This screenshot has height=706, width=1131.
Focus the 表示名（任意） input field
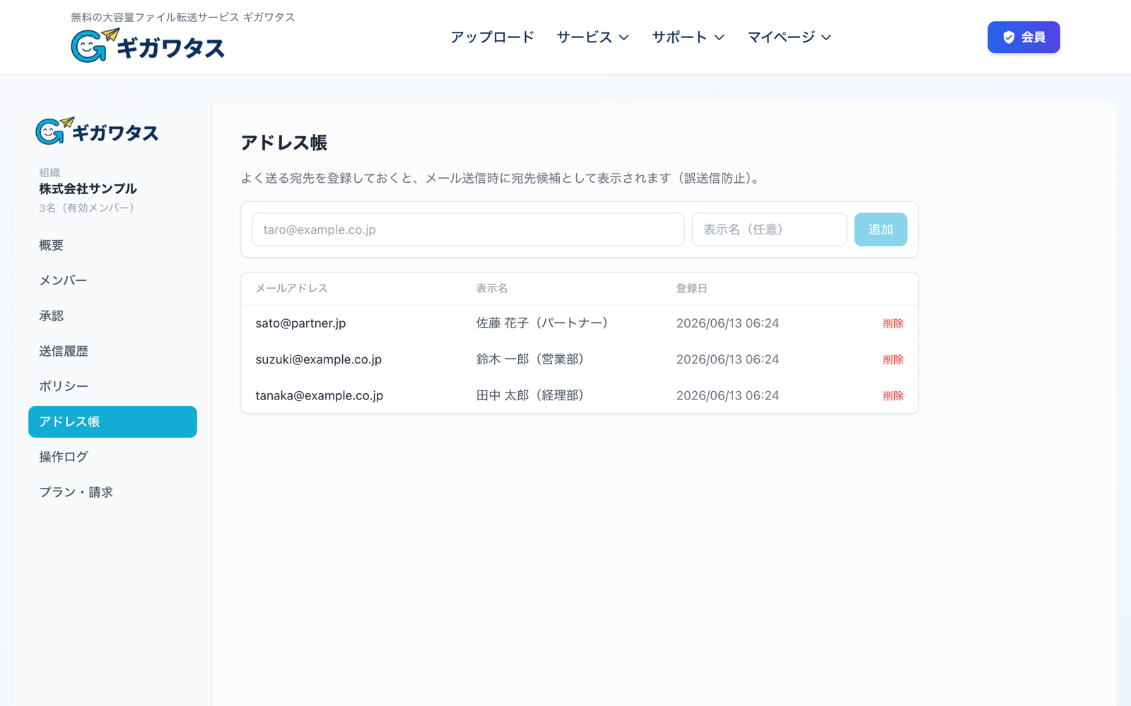tap(769, 229)
